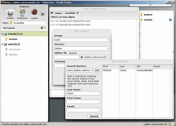Click the roster panel collapse arrow
This screenshot has height=126, width=176.
[173, 52]
